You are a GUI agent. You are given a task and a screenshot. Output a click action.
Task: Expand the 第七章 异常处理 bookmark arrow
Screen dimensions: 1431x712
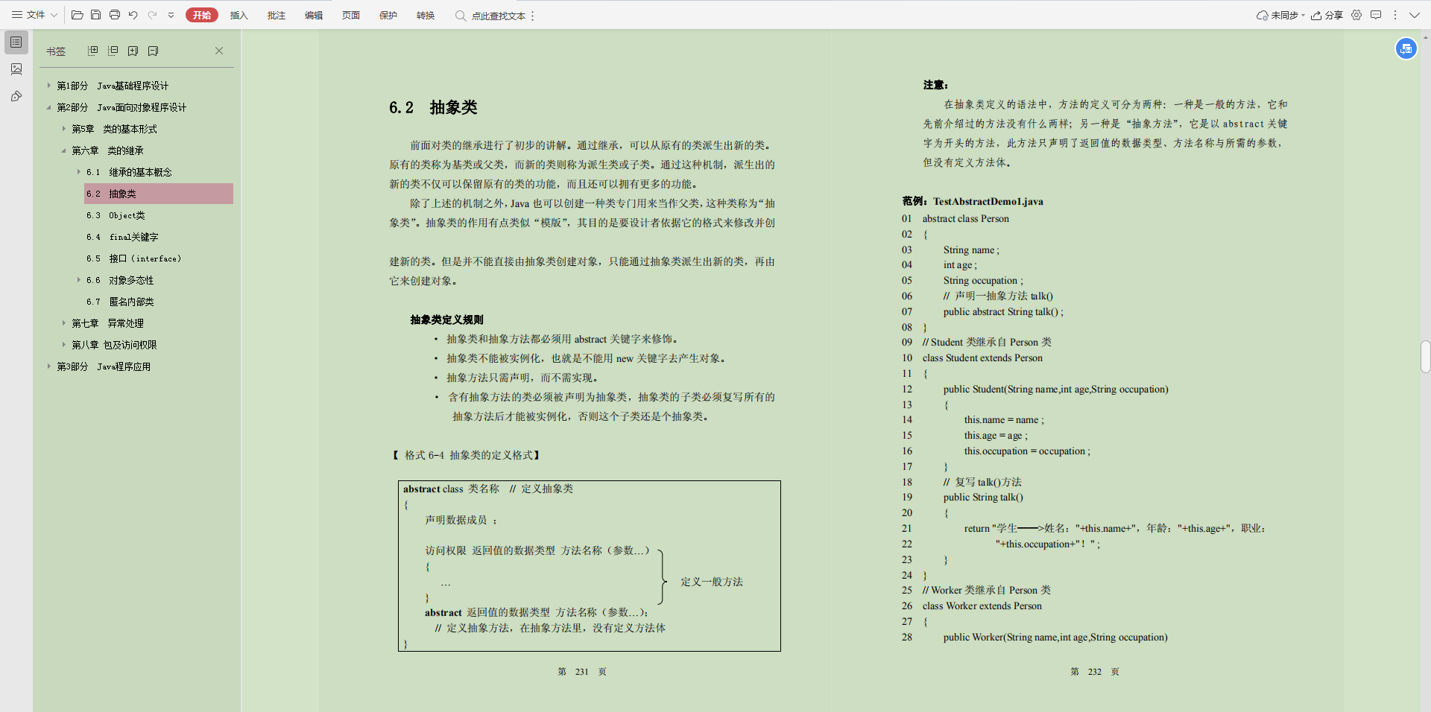(64, 323)
